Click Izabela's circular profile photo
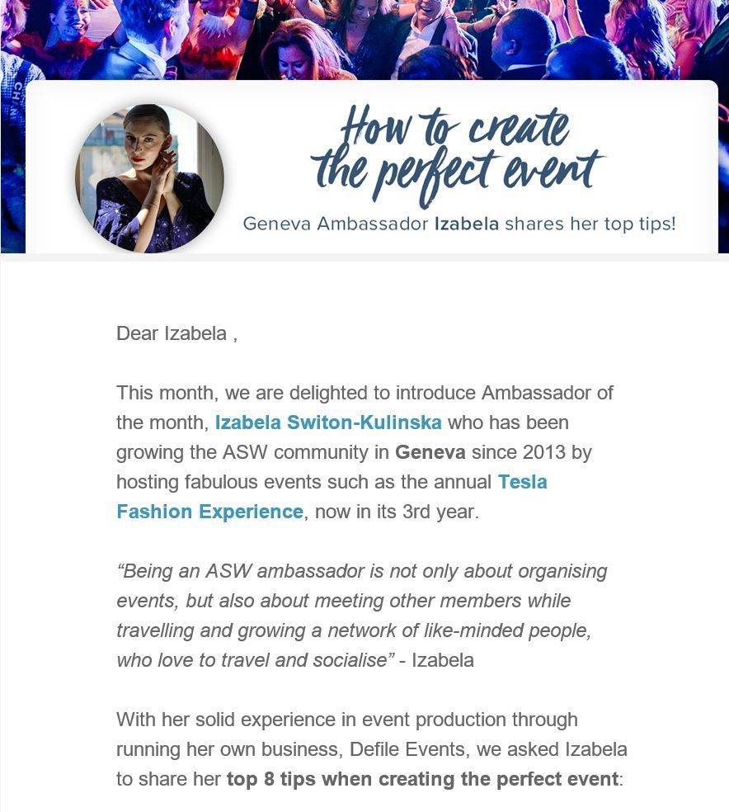Image resolution: width=729 pixels, height=812 pixels. [x=149, y=178]
